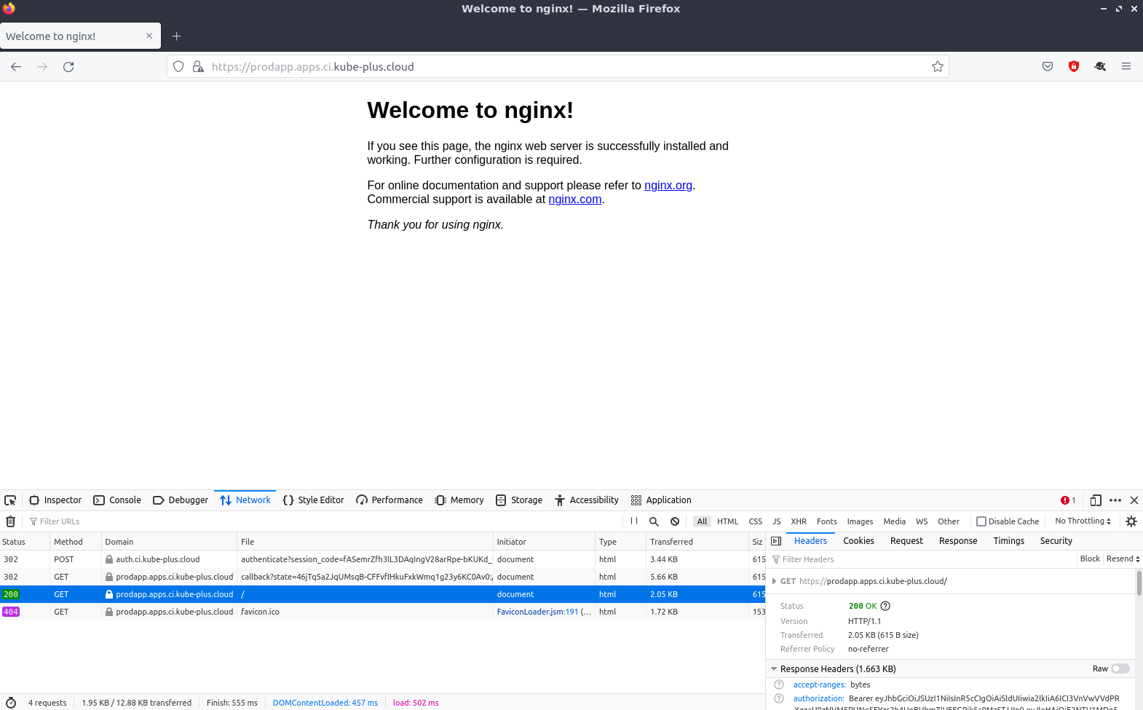Collapse the Response Headers section

[774, 668]
